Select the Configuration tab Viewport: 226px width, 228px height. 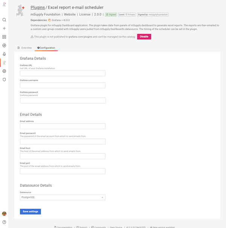coord(46,48)
